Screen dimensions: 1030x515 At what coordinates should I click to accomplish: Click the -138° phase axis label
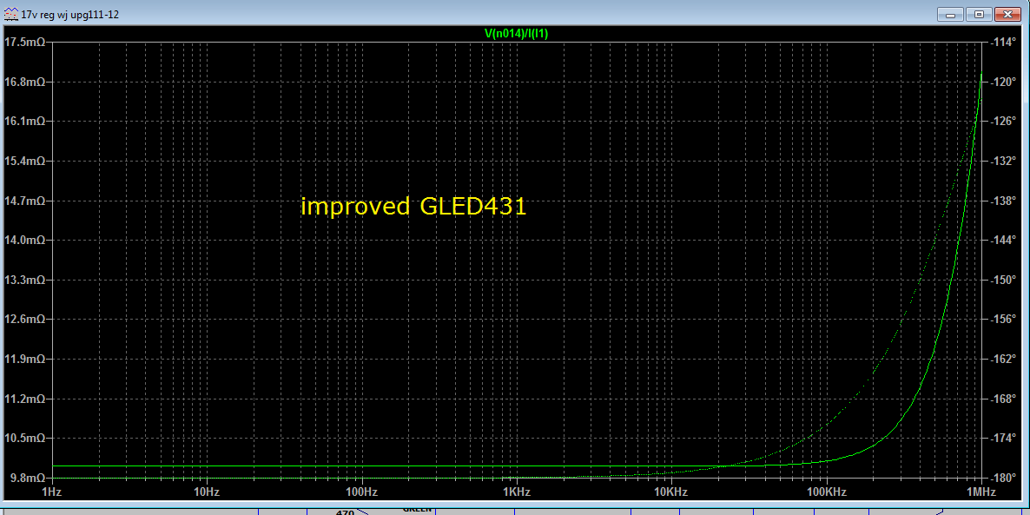[1002, 201]
